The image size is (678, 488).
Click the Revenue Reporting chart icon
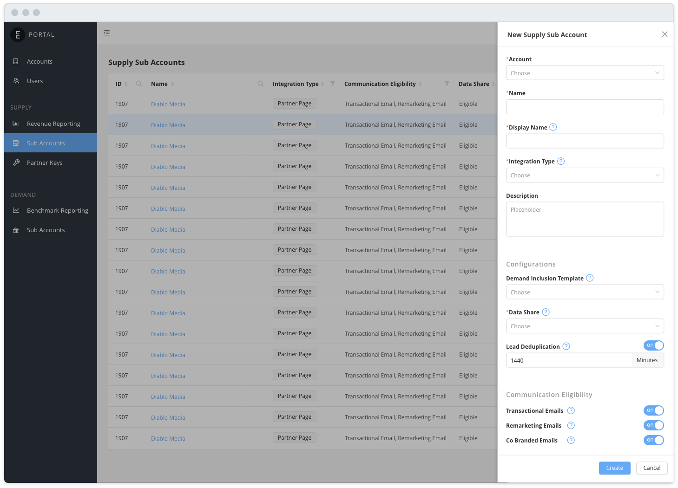[16, 124]
